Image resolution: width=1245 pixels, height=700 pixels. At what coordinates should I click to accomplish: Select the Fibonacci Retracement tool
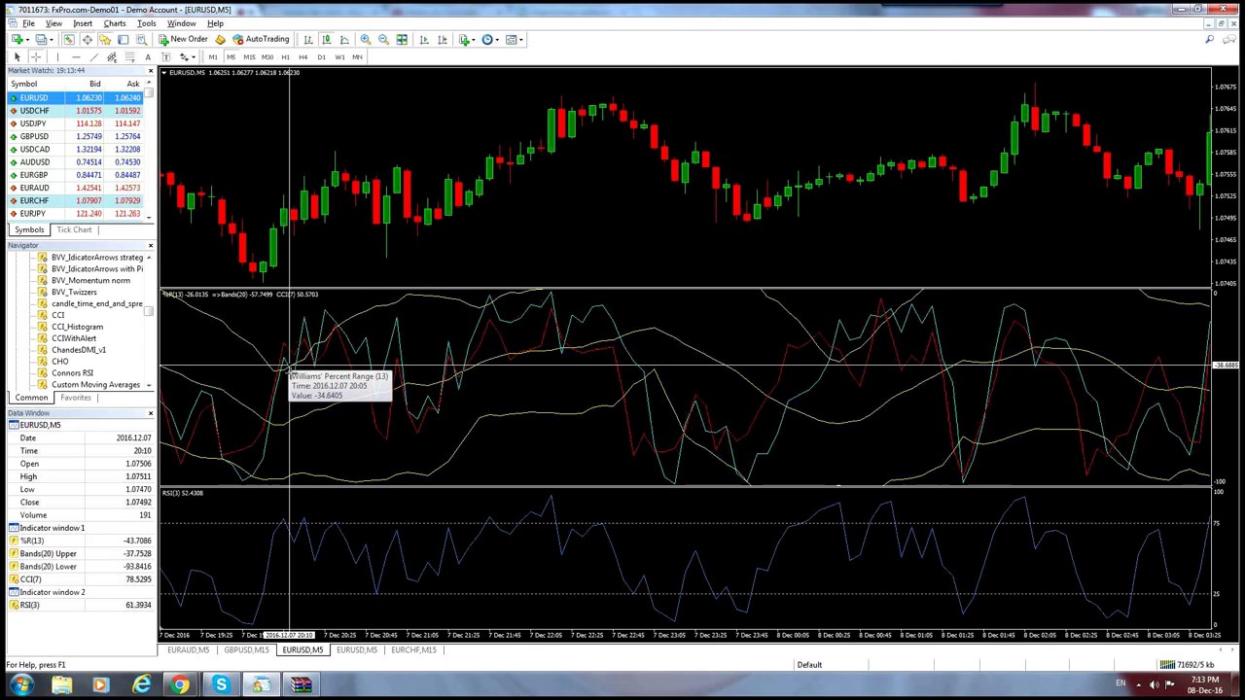coord(129,57)
